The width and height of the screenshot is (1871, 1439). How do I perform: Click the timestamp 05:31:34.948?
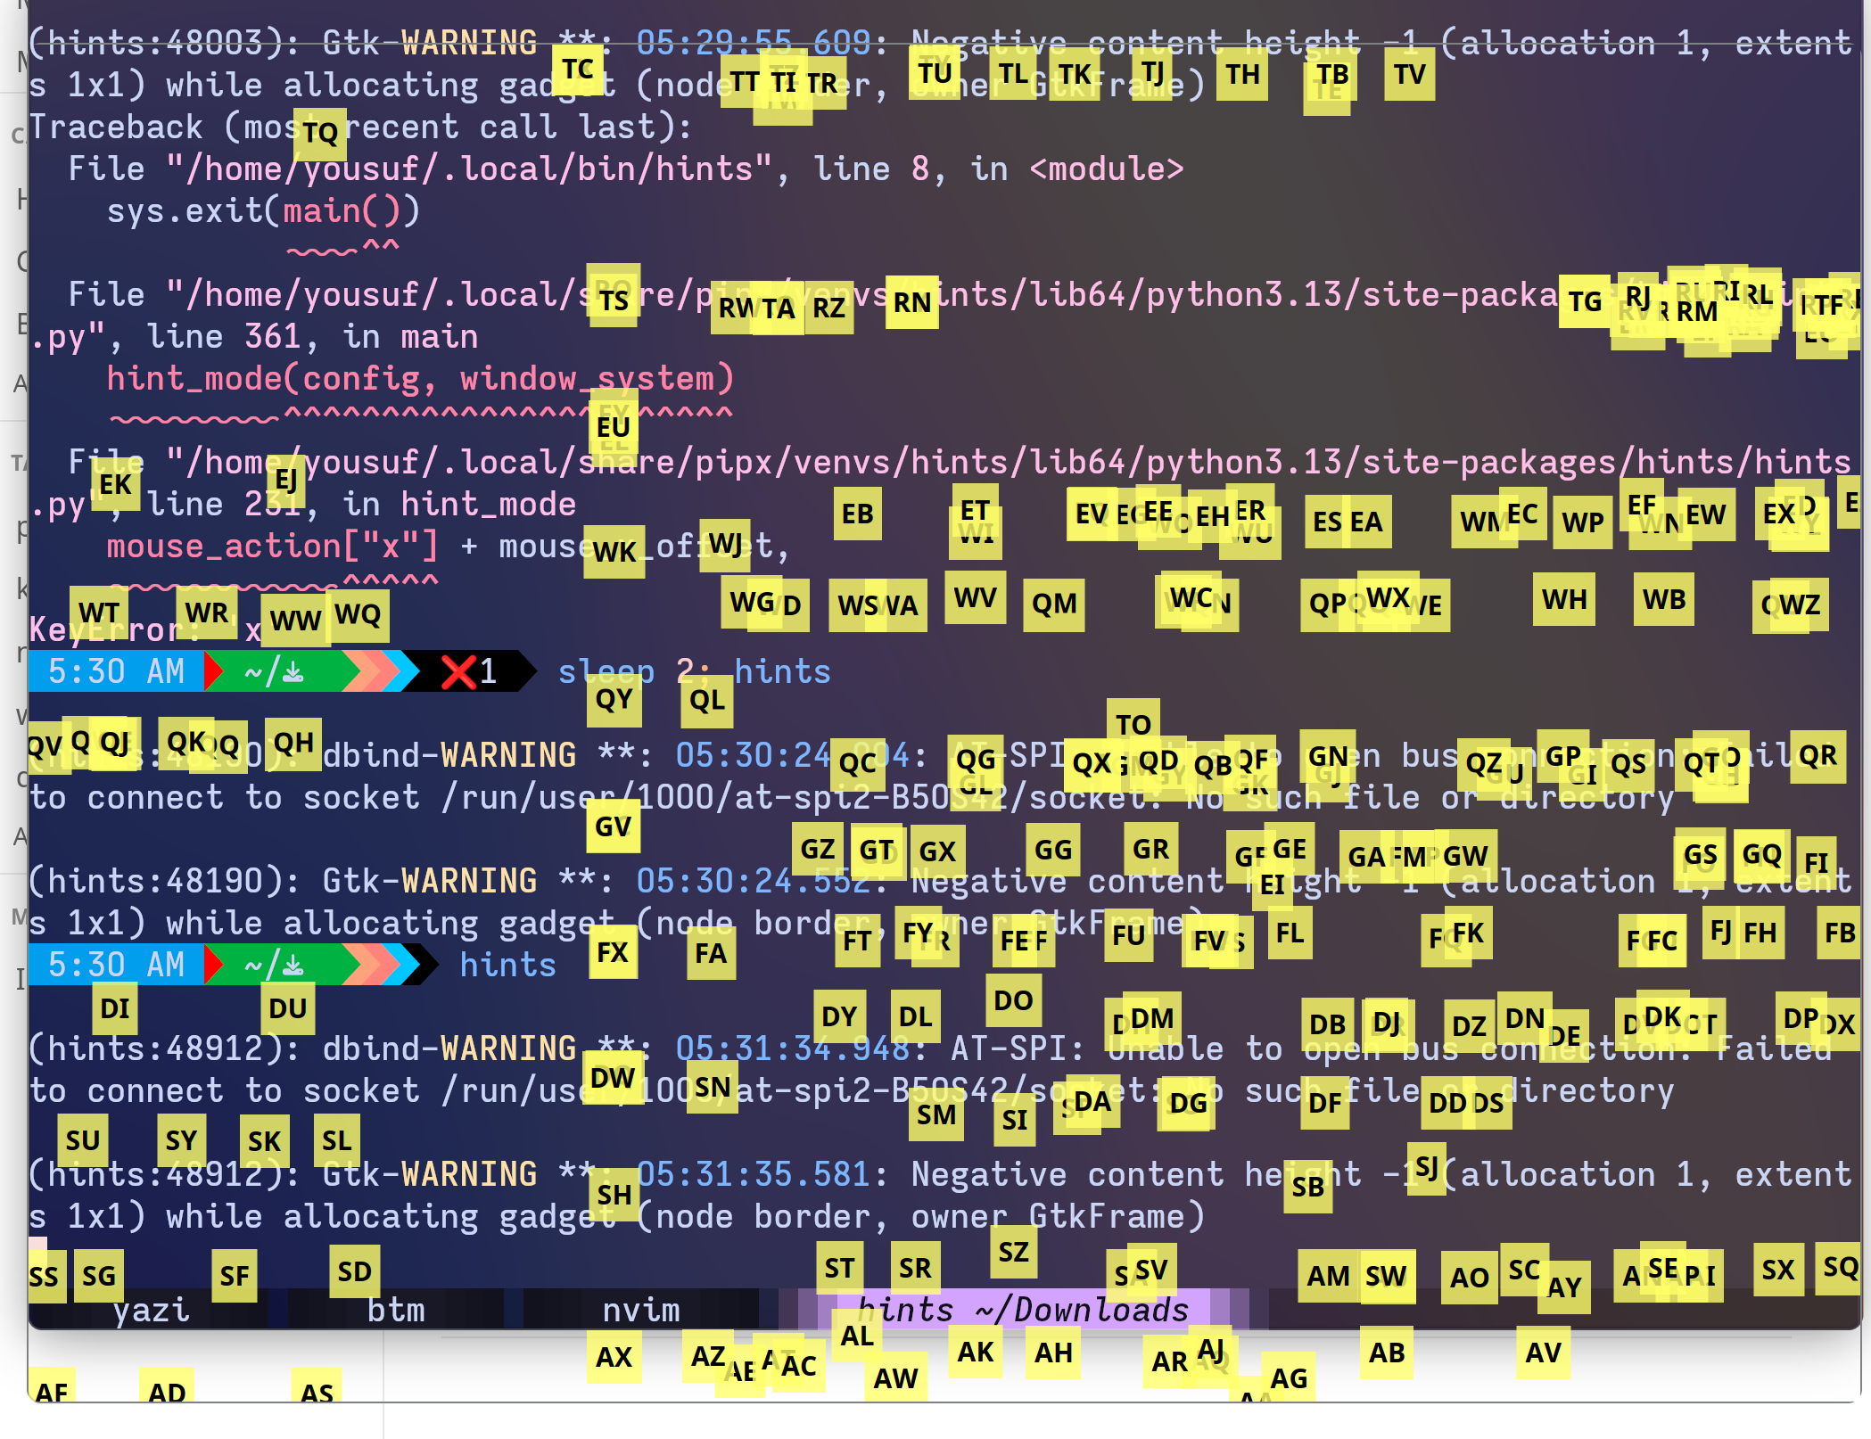tap(792, 1048)
